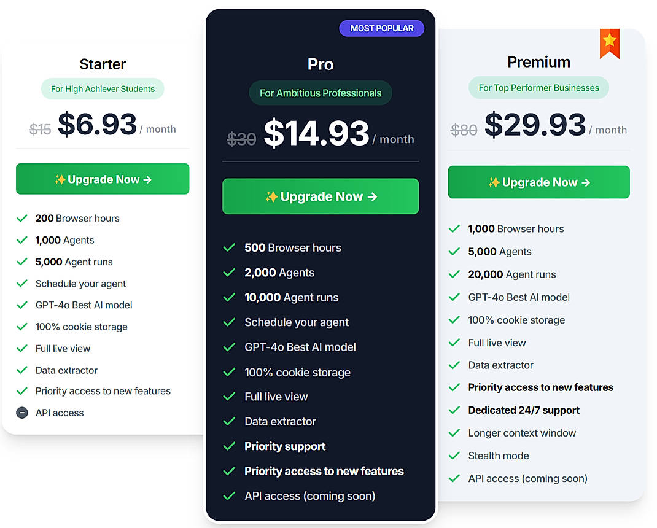Click the green checkmark beside 500 Browser hours
Screen dimensions: 657x528
pos(229,247)
